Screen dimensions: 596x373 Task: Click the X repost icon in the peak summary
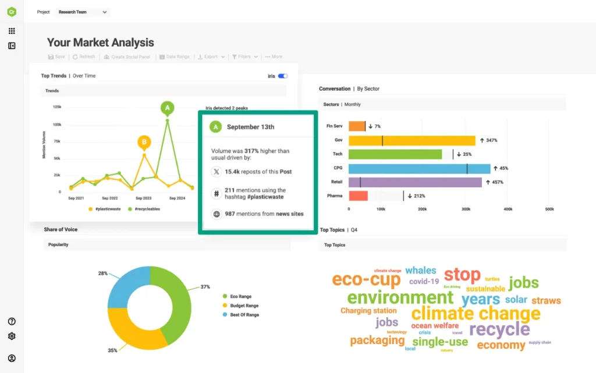pos(217,172)
